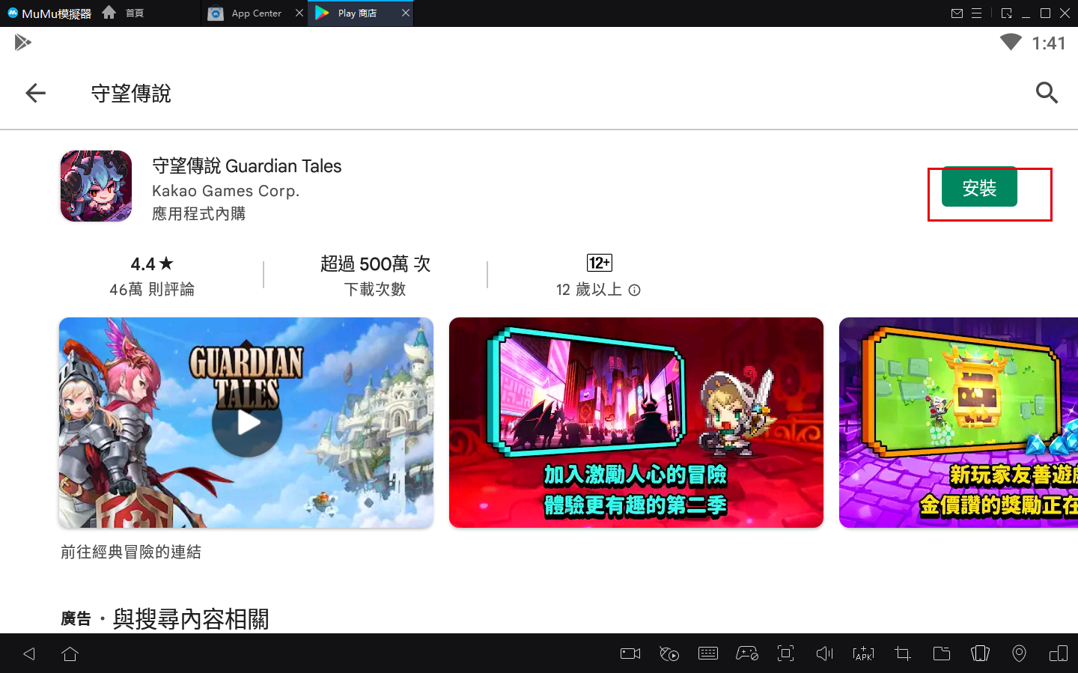Close the App Center tab
The height and width of the screenshot is (673, 1078).
[299, 13]
